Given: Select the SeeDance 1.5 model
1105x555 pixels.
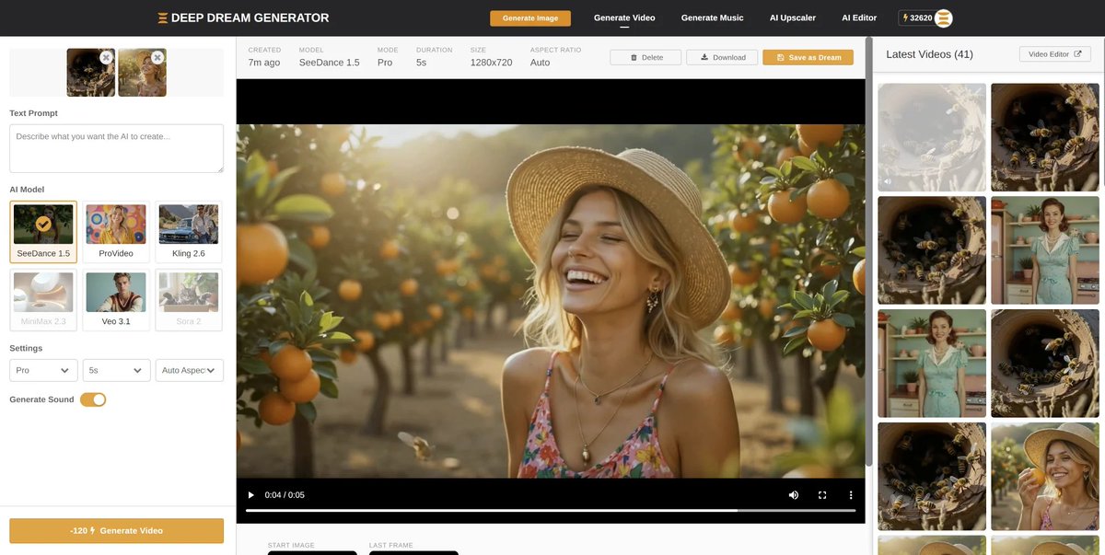Looking at the screenshot, I should coord(43,232).
